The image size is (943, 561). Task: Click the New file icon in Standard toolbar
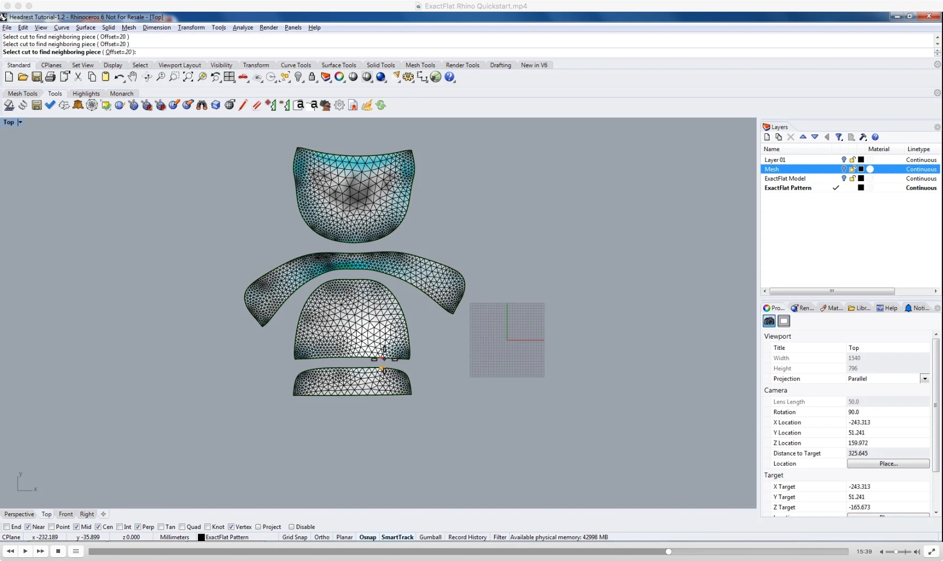[9, 77]
